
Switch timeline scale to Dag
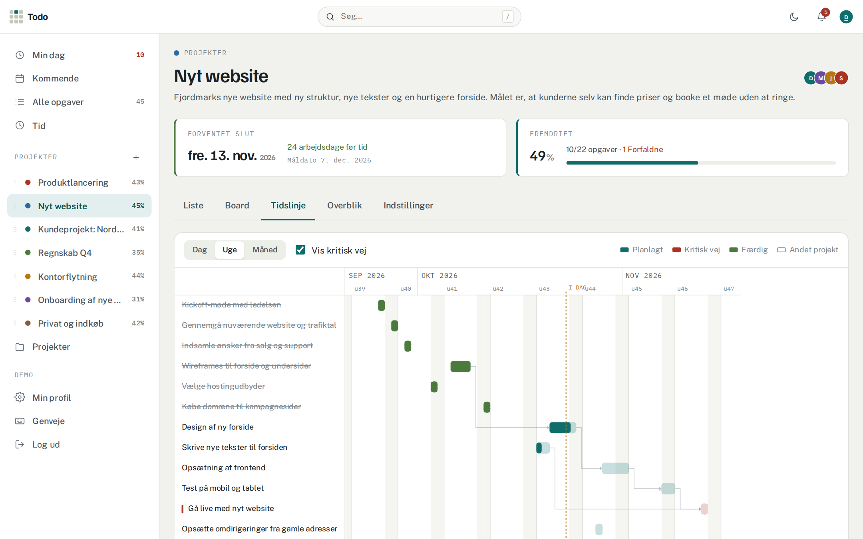tap(200, 250)
